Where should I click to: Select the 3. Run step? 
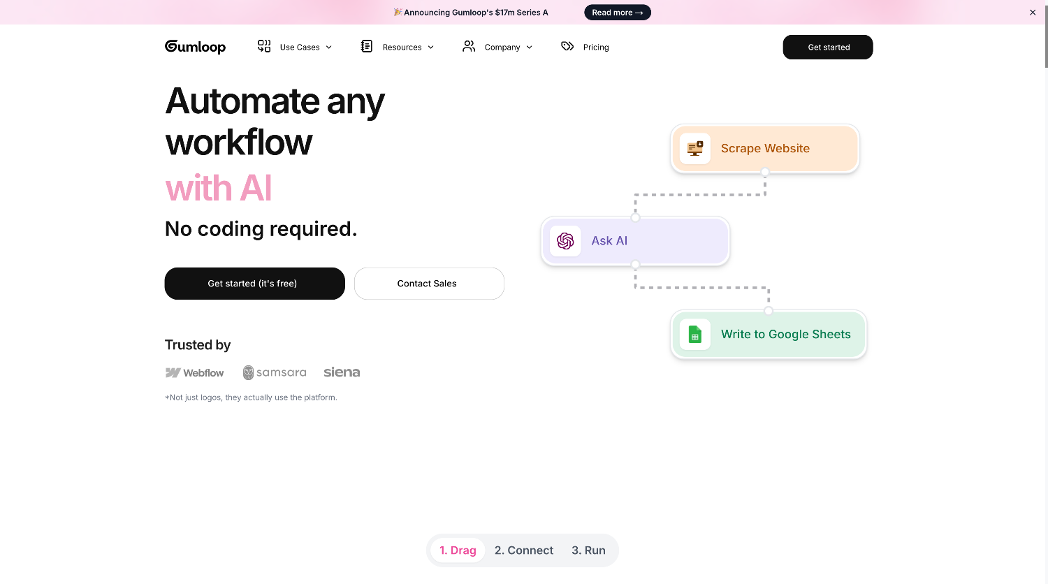coord(588,550)
